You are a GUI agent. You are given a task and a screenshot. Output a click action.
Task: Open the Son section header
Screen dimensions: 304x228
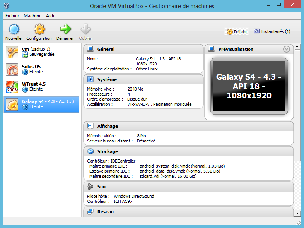(188, 187)
